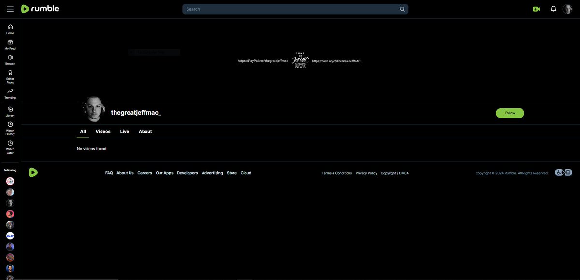Viewport: 580px width, 280px height.
Task: Click the green upload camera icon
Action: (536, 9)
